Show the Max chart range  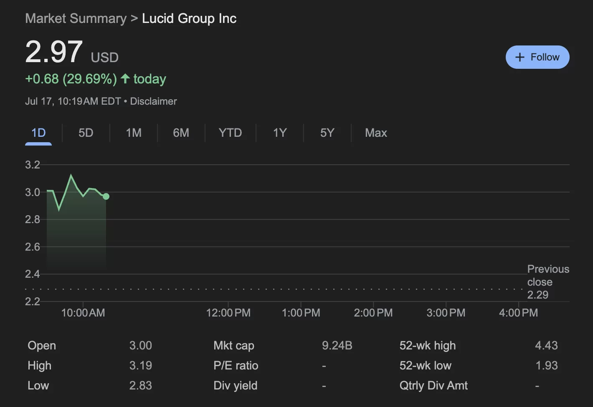[x=376, y=133]
